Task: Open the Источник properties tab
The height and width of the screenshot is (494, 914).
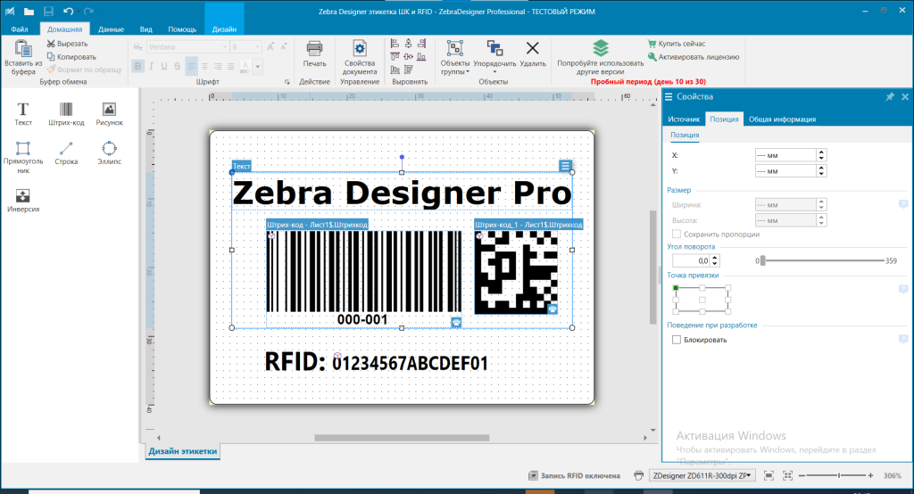Action: [683, 119]
